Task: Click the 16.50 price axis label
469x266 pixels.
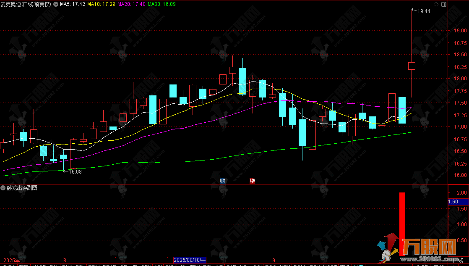Action: pyautogui.click(x=460, y=151)
